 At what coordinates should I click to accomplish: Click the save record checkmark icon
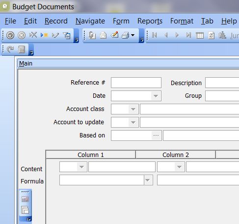(10, 35)
